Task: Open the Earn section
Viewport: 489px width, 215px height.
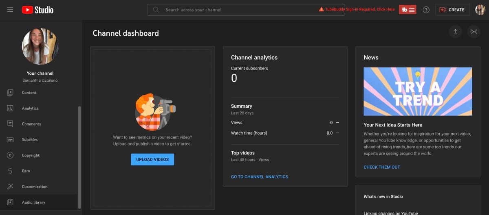Action: point(26,171)
